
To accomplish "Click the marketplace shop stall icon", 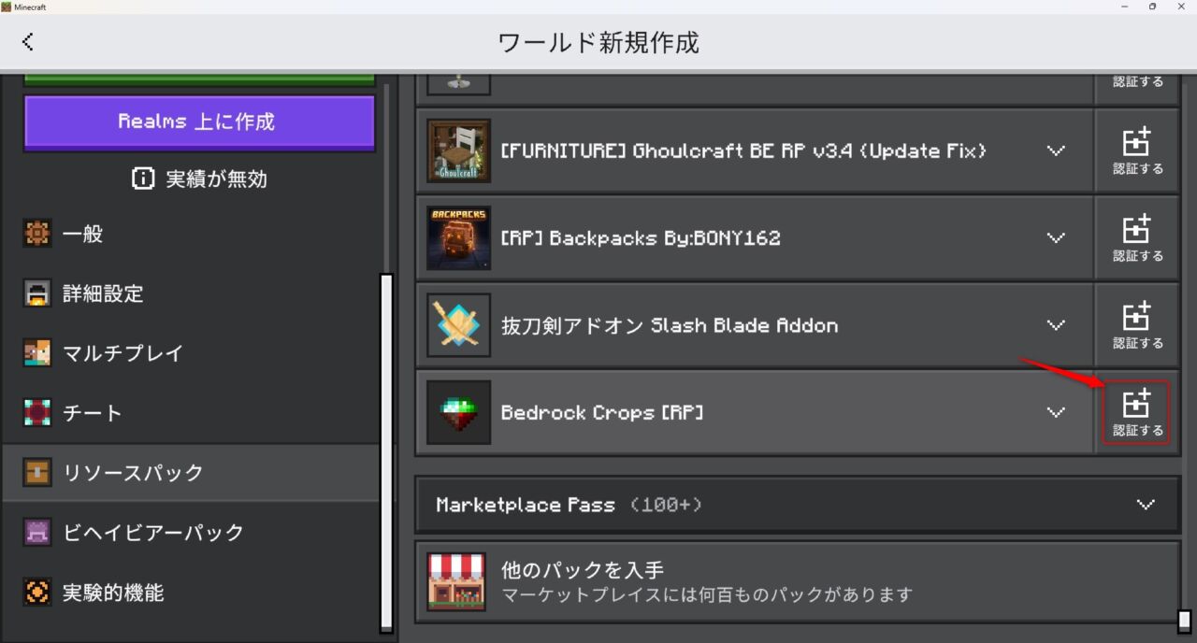I will coord(456,581).
